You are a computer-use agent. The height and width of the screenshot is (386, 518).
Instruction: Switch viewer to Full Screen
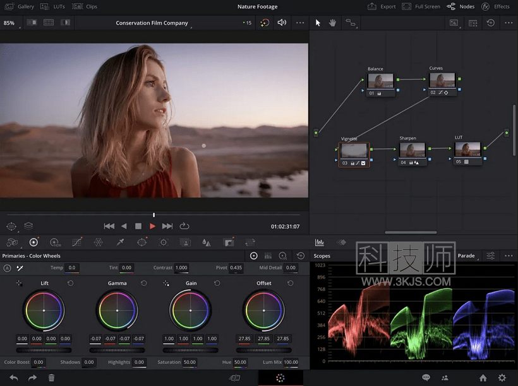click(421, 6)
